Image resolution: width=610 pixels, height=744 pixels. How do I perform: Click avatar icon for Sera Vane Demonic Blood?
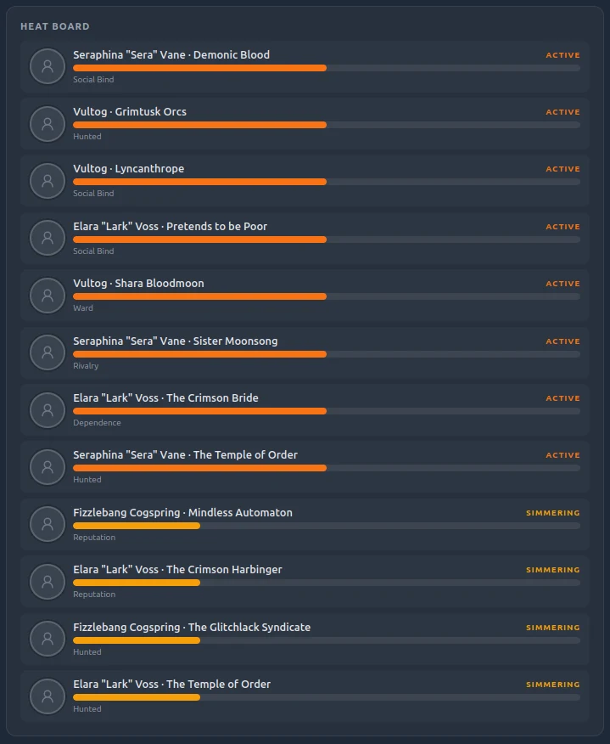click(x=48, y=66)
